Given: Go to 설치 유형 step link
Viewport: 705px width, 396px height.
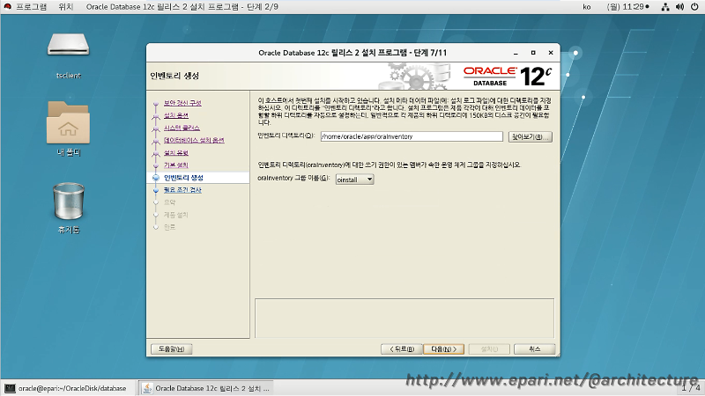Looking at the screenshot, I should (175, 152).
